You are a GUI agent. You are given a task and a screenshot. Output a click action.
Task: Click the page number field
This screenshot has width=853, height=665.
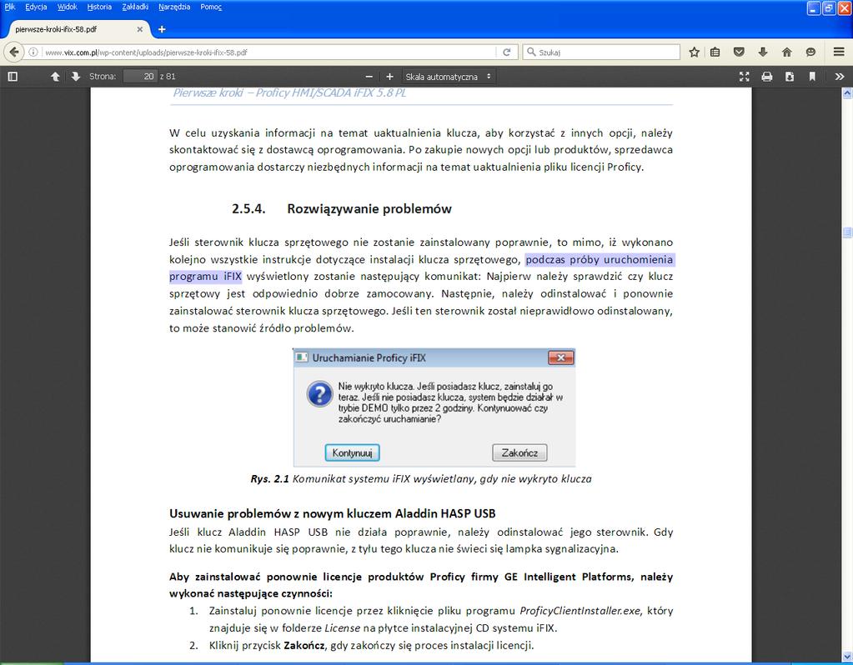140,77
